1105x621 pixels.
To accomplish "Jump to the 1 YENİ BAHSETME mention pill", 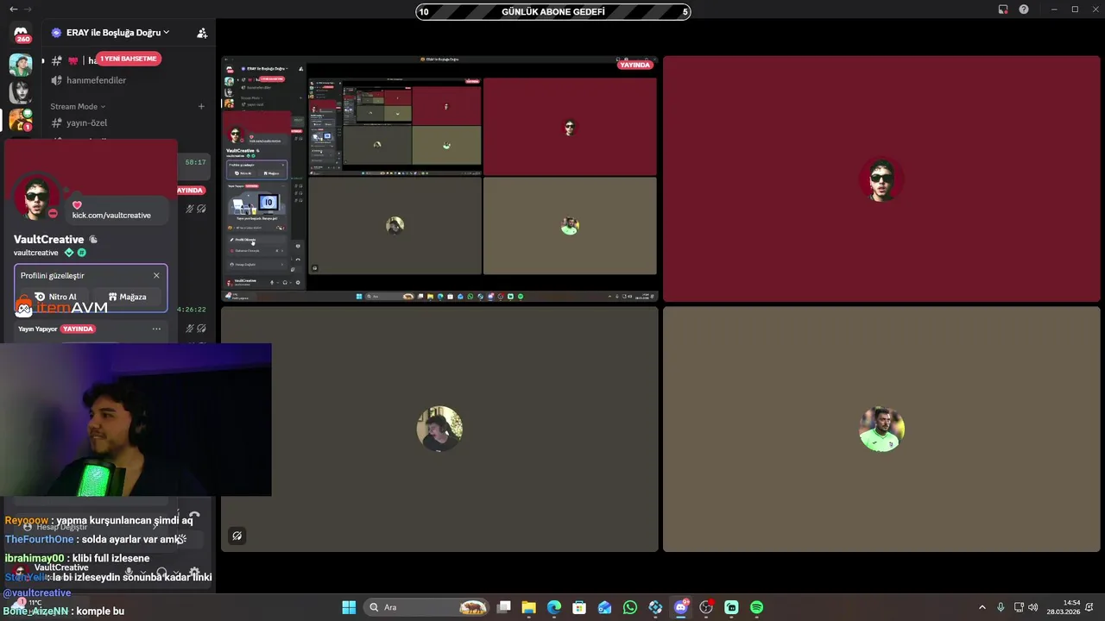I will pyautogui.click(x=129, y=59).
